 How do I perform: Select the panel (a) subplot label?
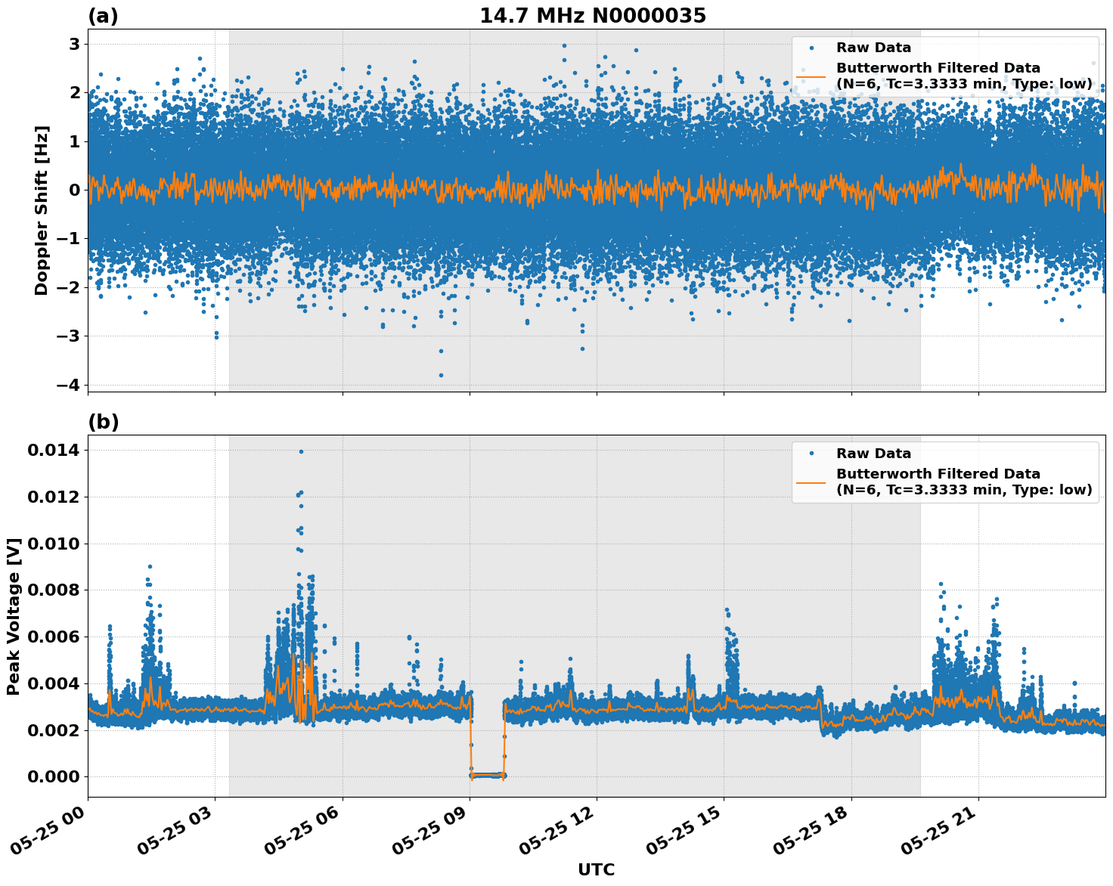click(x=103, y=14)
